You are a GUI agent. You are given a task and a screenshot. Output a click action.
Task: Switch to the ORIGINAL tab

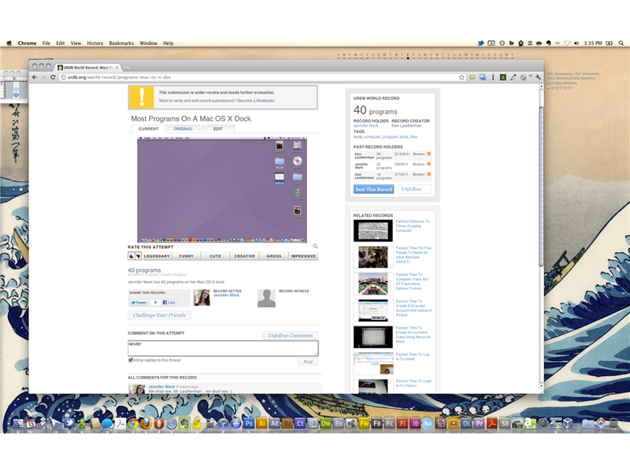pos(183,128)
